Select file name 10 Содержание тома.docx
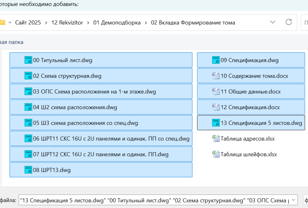This screenshot has height=208, width=308. coord(254,76)
